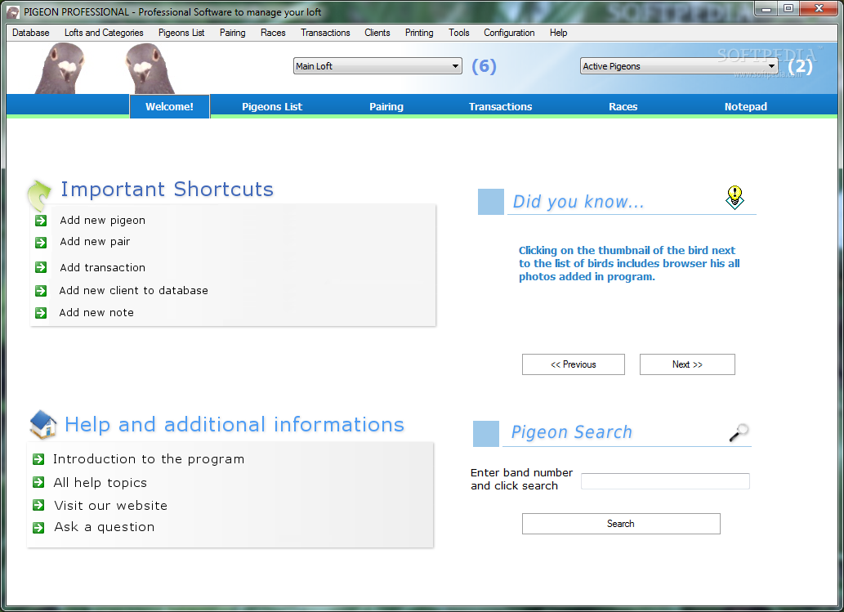844x612 pixels.
Task: Click green arrow icon beside All help topics
Action: tap(38, 482)
